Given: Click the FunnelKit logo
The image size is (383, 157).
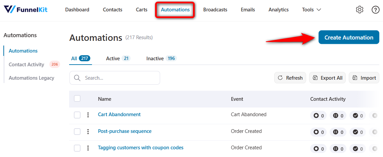Looking at the screenshot, I should click(x=26, y=10).
